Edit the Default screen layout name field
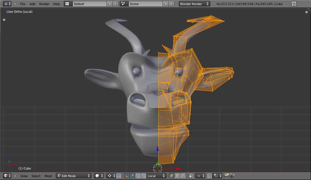This screenshot has height=180, width=311. pyautogui.click(x=90, y=4)
